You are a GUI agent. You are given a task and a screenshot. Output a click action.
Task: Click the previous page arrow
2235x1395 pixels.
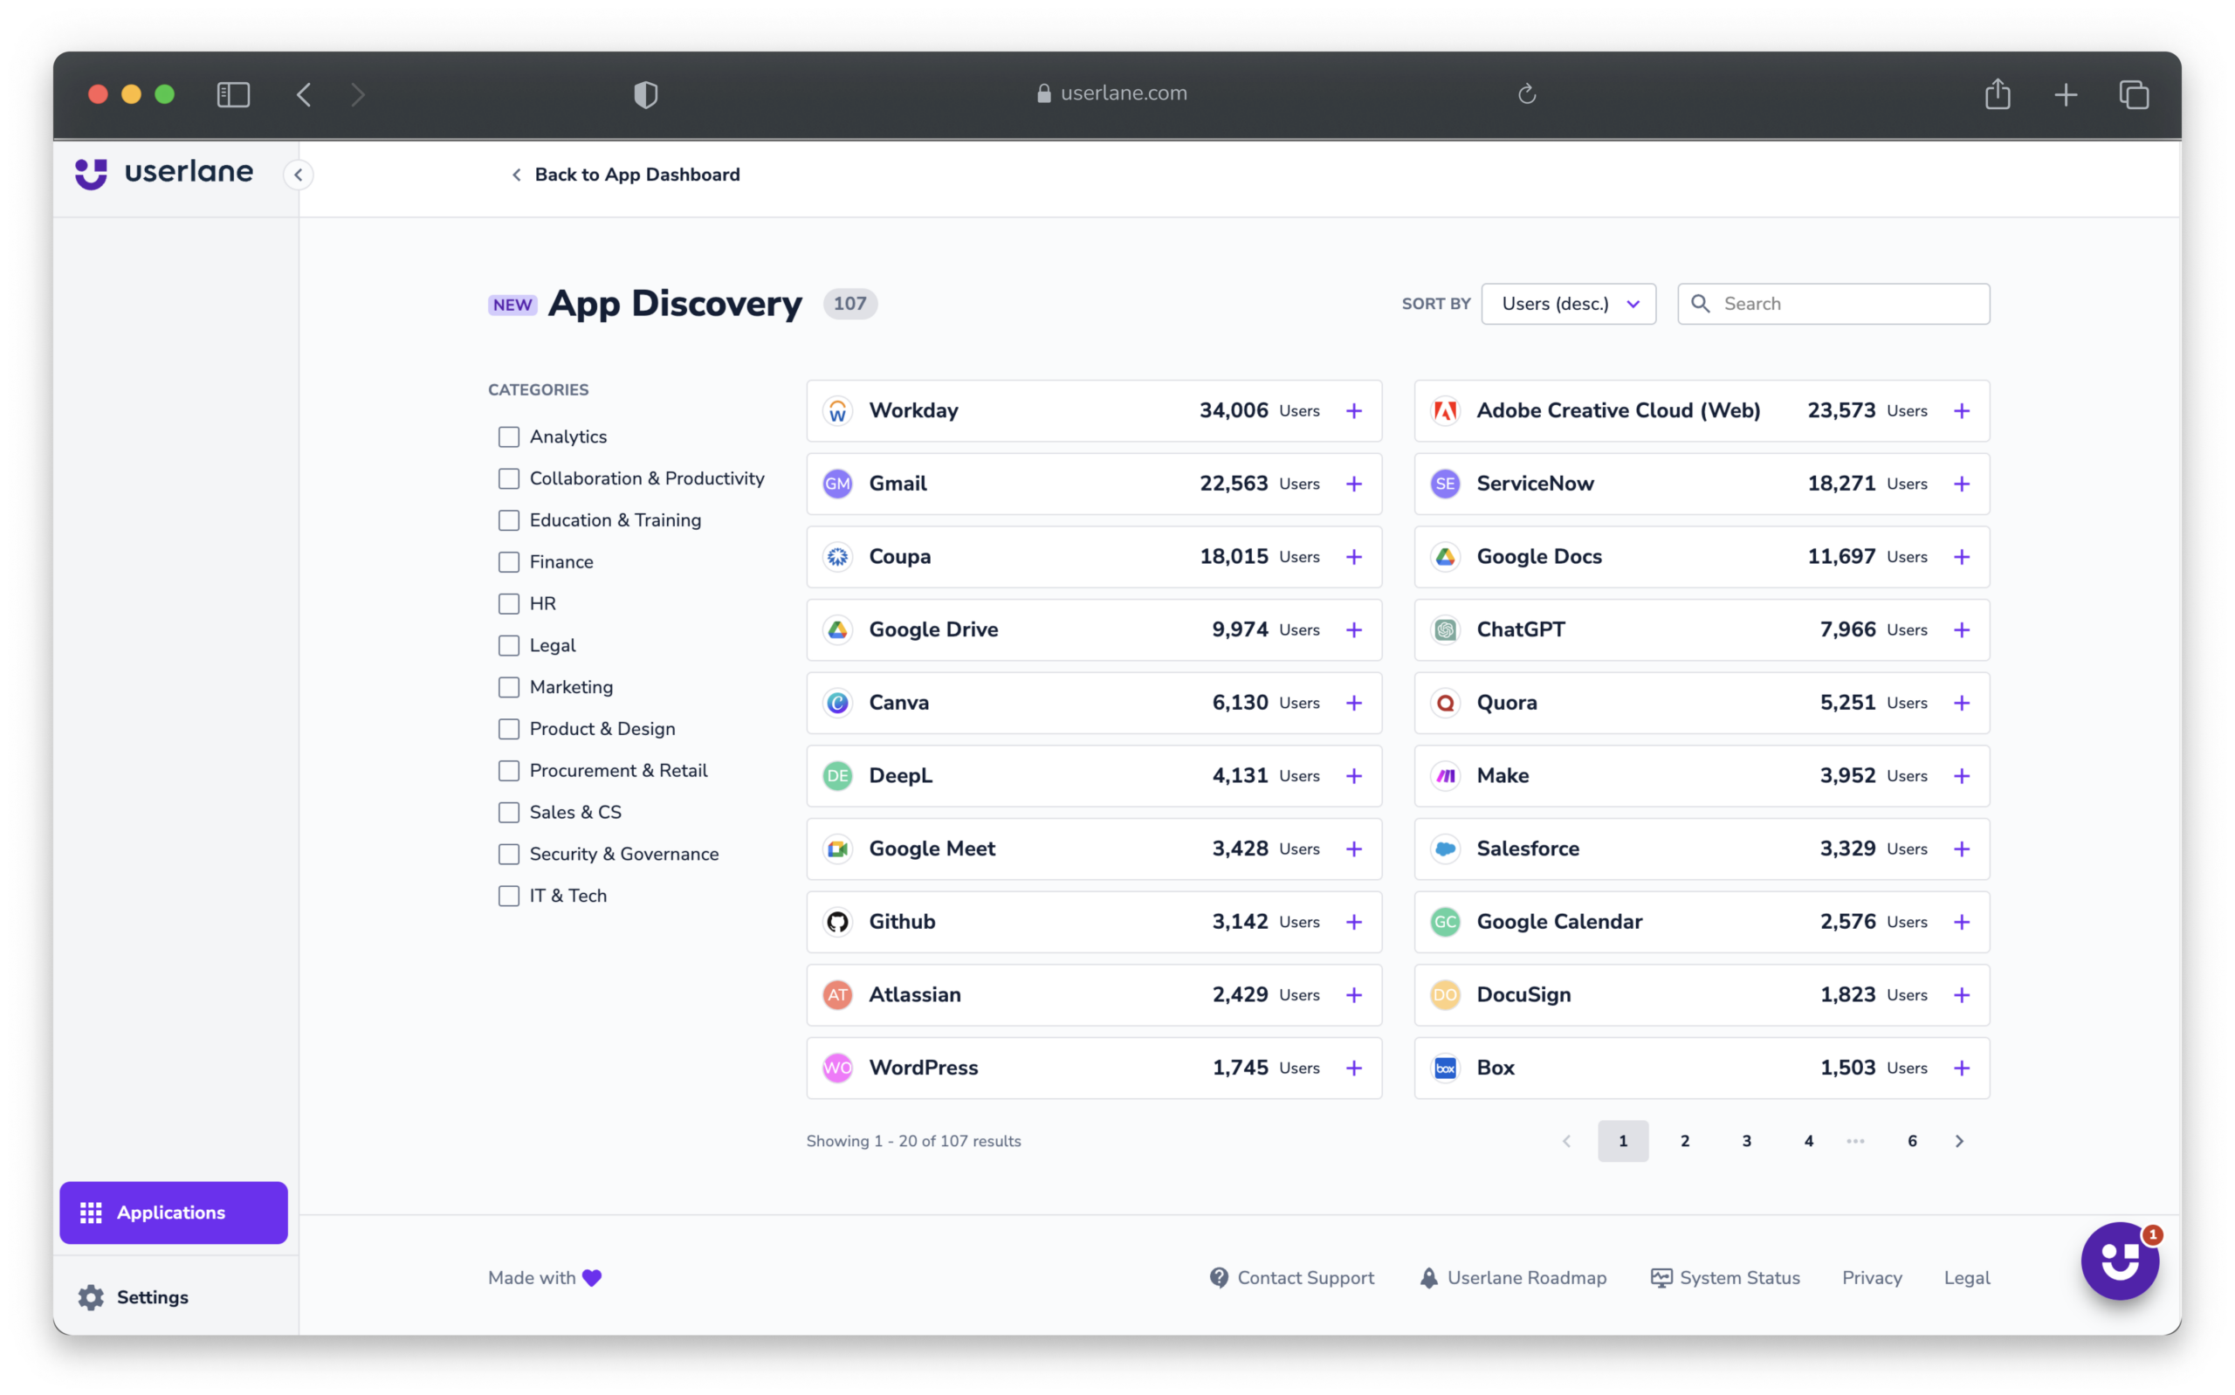pyautogui.click(x=1566, y=1141)
